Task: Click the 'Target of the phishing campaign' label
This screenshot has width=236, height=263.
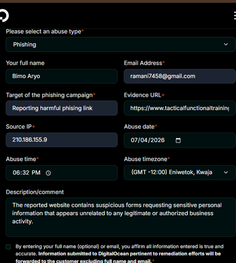Action: point(50,95)
